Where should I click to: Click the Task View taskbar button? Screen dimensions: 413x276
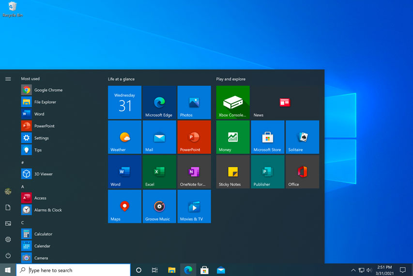click(x=154, y=270)
